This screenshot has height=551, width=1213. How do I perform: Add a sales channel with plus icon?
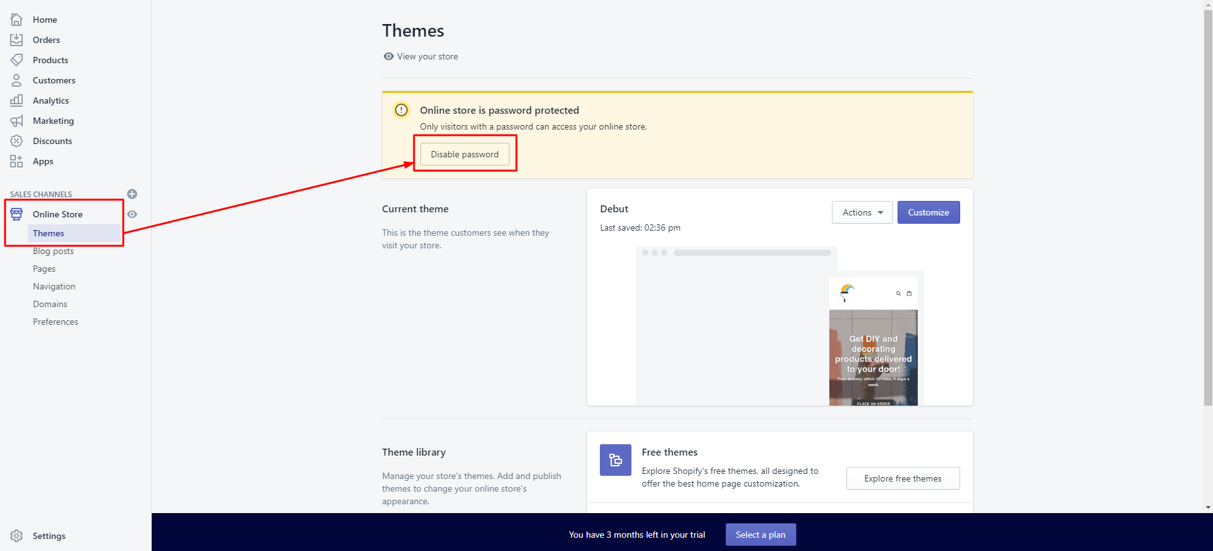pos(132,194)
